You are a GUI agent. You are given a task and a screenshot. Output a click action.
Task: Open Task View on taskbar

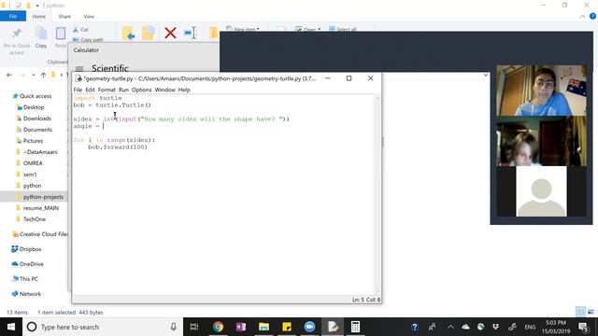(194, 327)
